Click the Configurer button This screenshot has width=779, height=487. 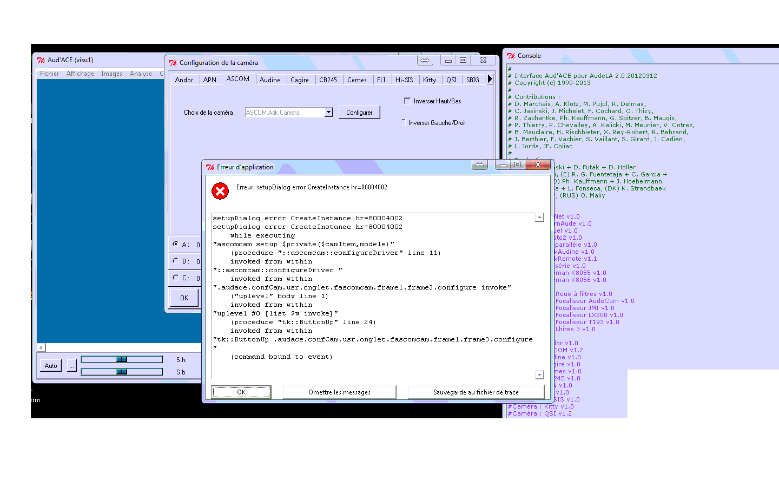tap(359, 112)
